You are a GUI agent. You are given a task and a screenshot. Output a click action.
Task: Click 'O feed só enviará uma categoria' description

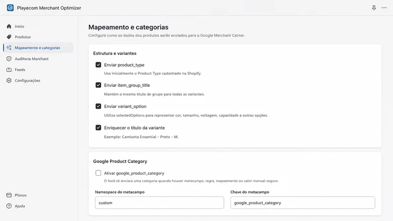pos(191,181)
